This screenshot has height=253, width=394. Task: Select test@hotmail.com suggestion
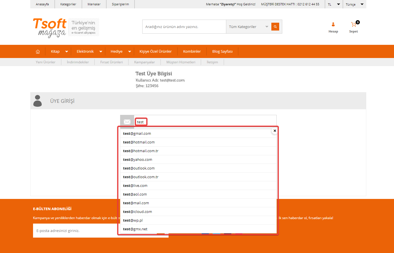tap(198, 142)
